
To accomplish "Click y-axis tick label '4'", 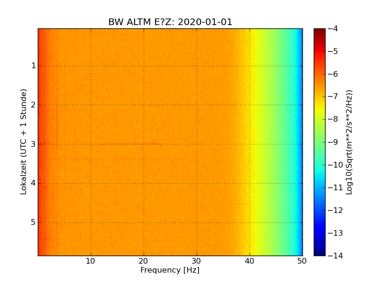I will coord(34,183).
